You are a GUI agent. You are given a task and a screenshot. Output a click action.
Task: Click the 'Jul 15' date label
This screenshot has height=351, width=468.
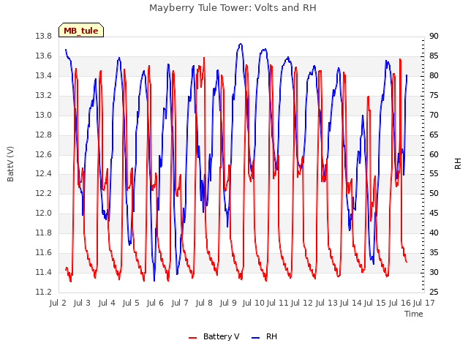tap(375, 303)
